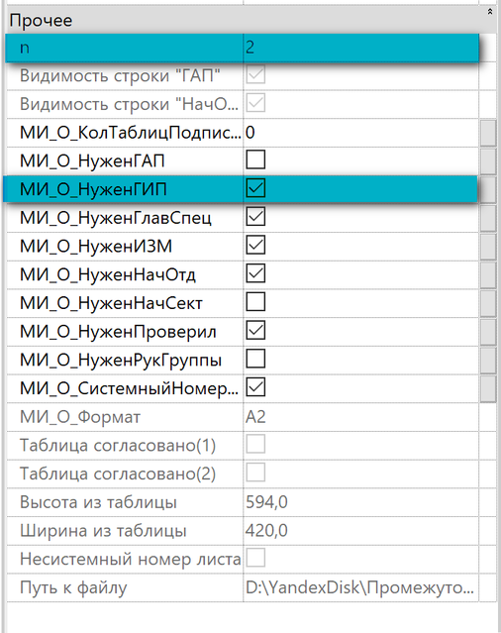Toggle the МИ_О_НуженИЗМ checkbox
The image size is (501, 633).
[x=255, y=245]
